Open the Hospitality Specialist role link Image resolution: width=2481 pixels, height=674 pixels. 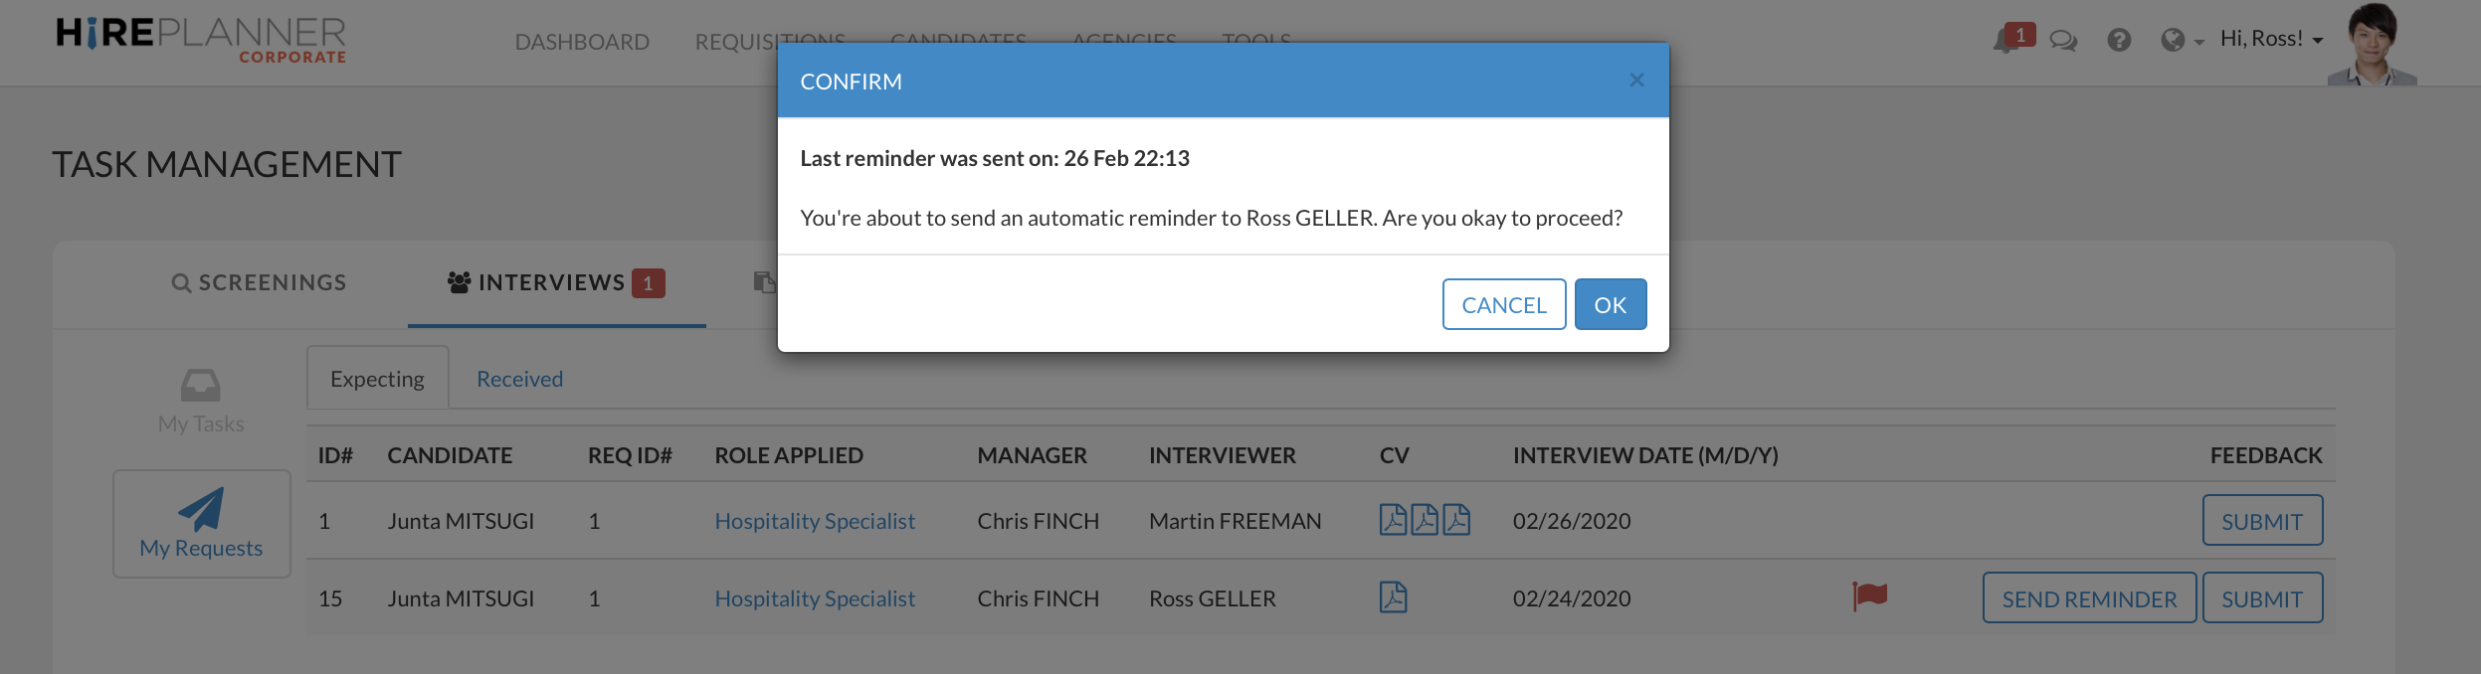point(815,520)
